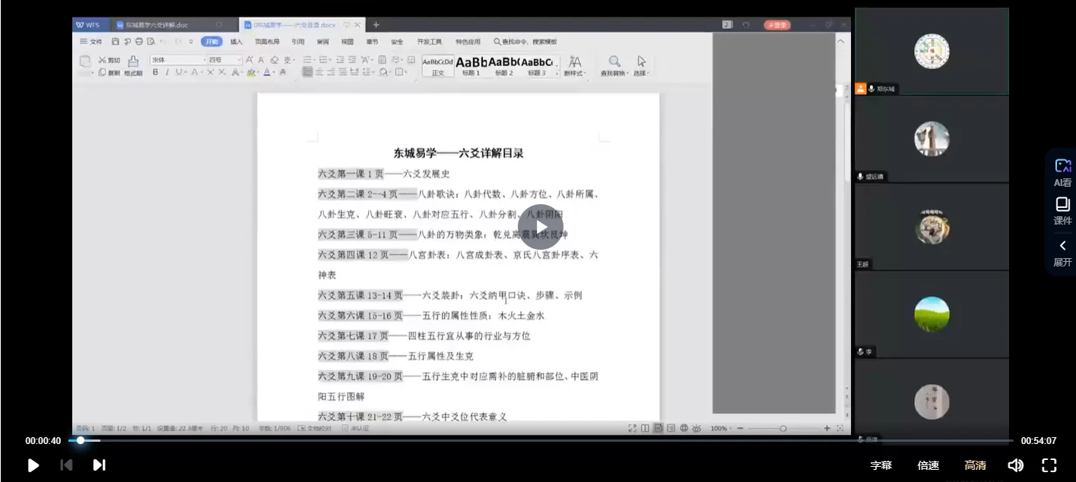1076x482 pixels.
Task: Click the 复制 copy button
Action: (x=109, y=73)
